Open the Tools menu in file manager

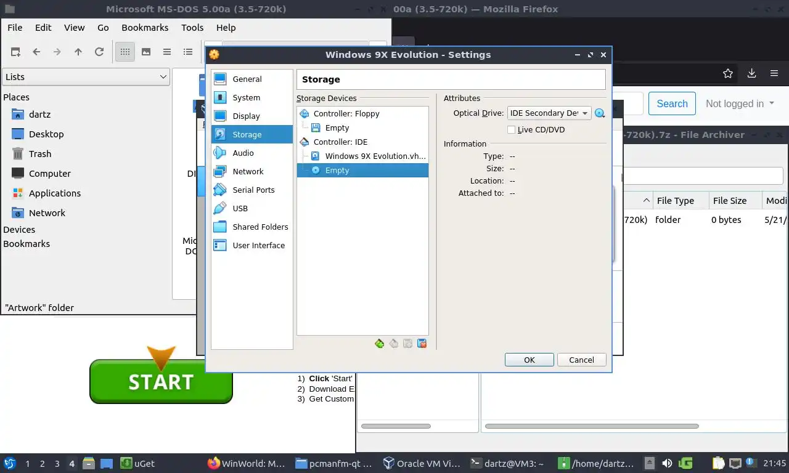(x=192, y=27)
